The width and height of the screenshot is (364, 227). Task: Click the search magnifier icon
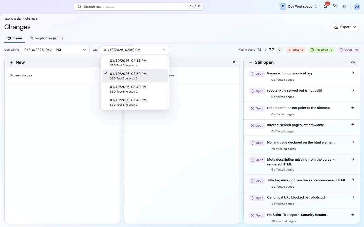(79, 7)
